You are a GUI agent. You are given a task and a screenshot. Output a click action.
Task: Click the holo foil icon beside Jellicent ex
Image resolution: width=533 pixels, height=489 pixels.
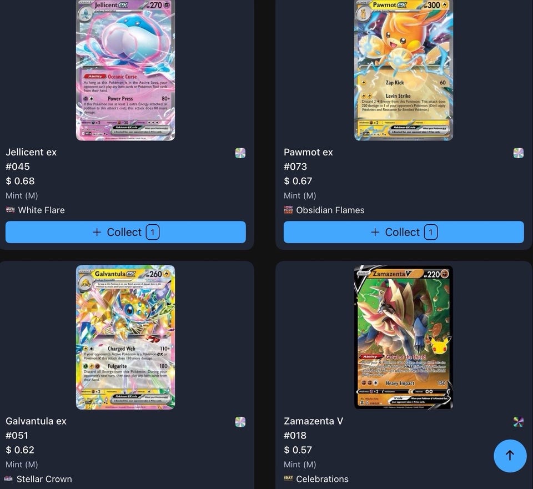click(240, 153)
